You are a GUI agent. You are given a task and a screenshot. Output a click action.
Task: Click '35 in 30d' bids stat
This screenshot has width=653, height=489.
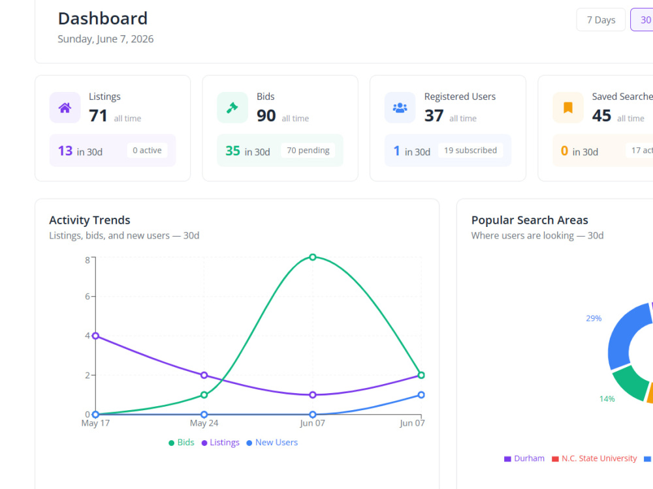[247, 151]
